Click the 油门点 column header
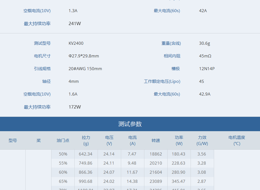This screenshot has height=190, width=260. [63, 141]
